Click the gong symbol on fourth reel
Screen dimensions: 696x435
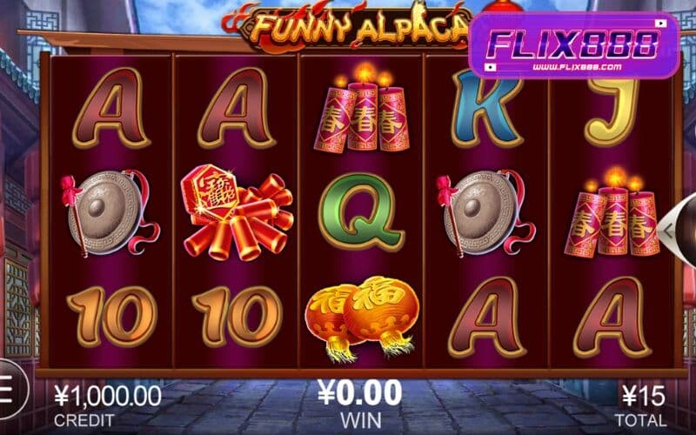coord(486,213)
